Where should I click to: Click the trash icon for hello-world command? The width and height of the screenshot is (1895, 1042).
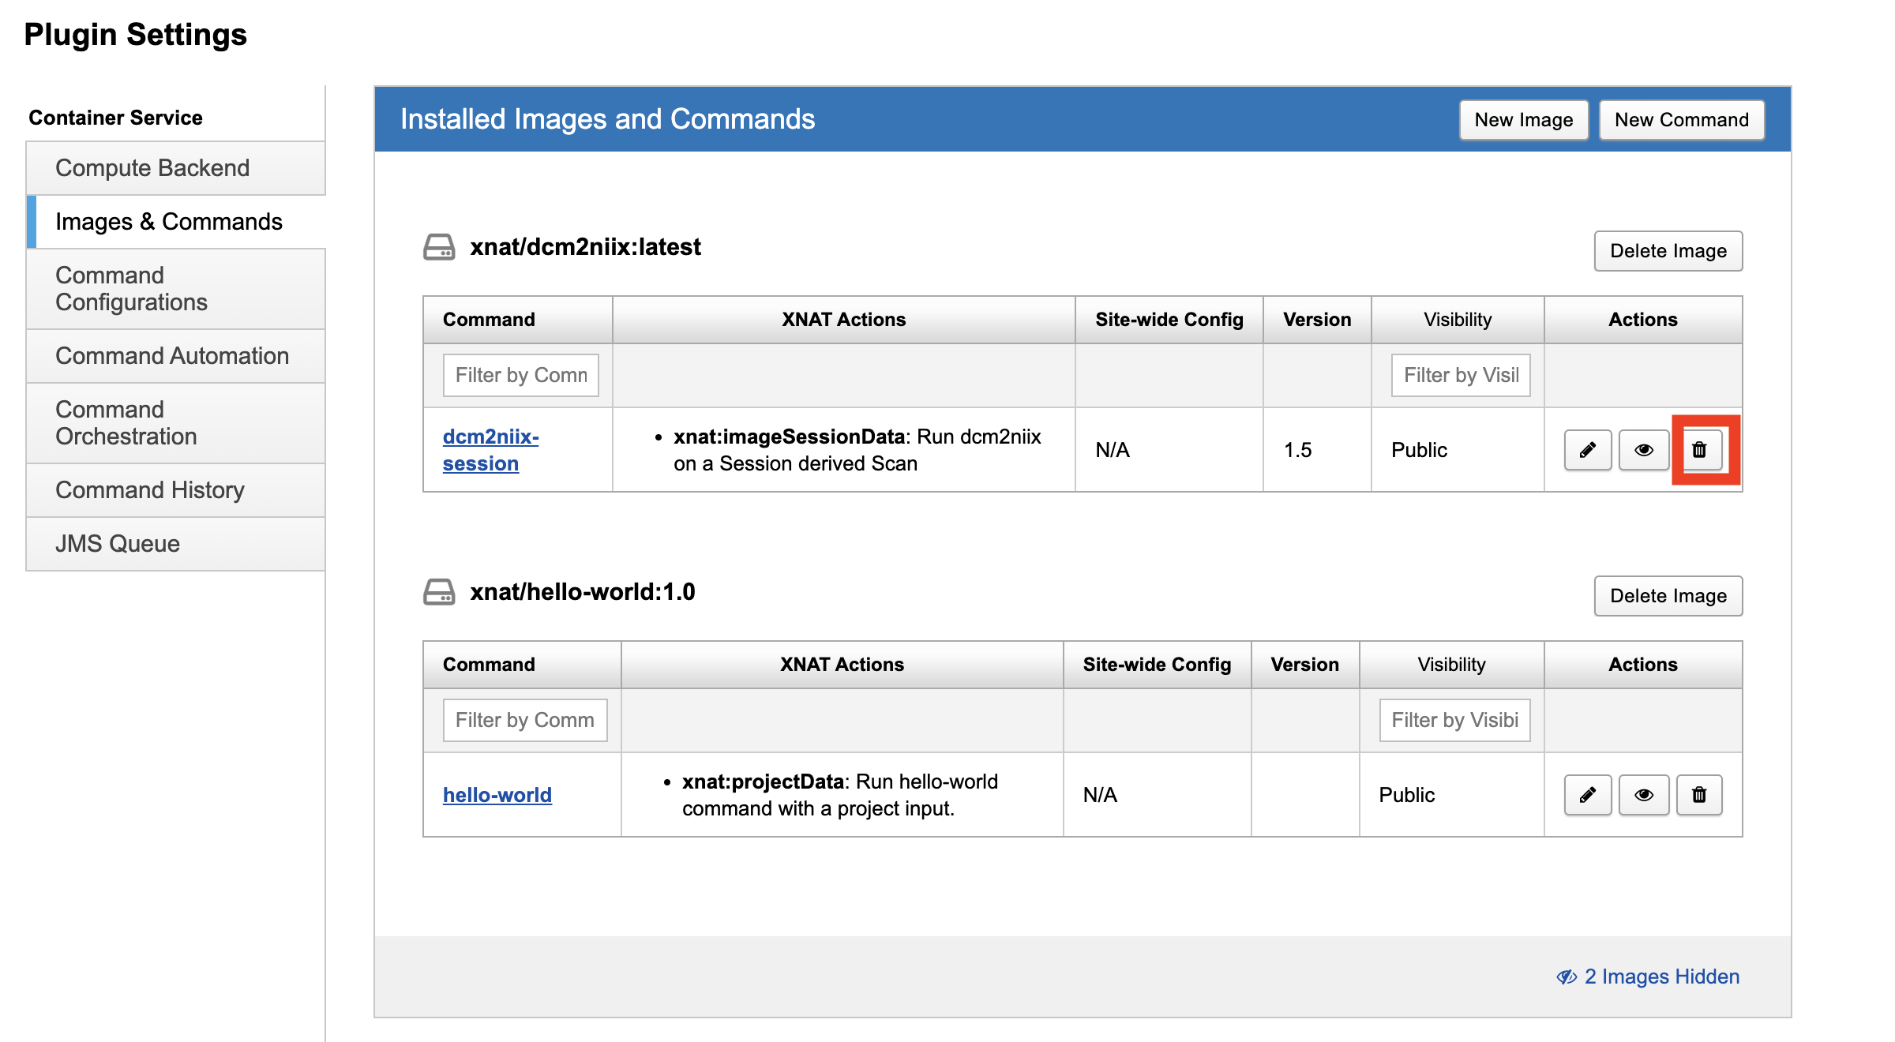(1699, 795)
